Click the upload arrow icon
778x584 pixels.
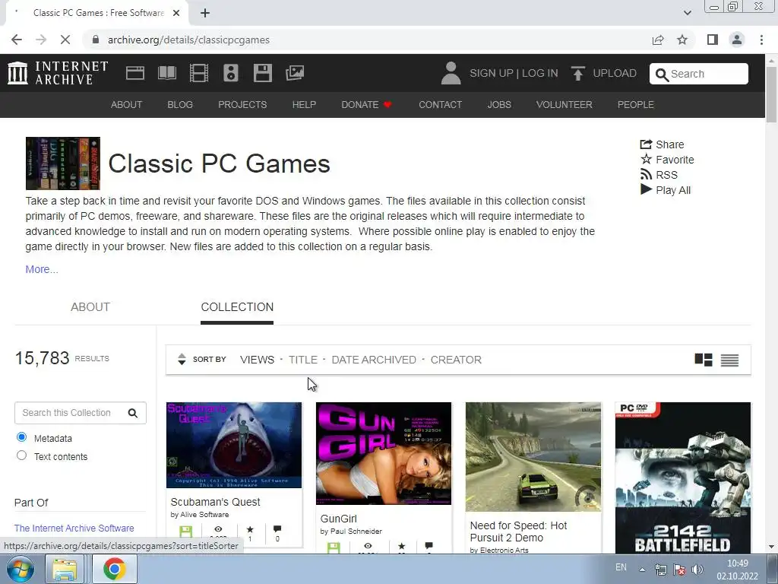tap(577, 73)
